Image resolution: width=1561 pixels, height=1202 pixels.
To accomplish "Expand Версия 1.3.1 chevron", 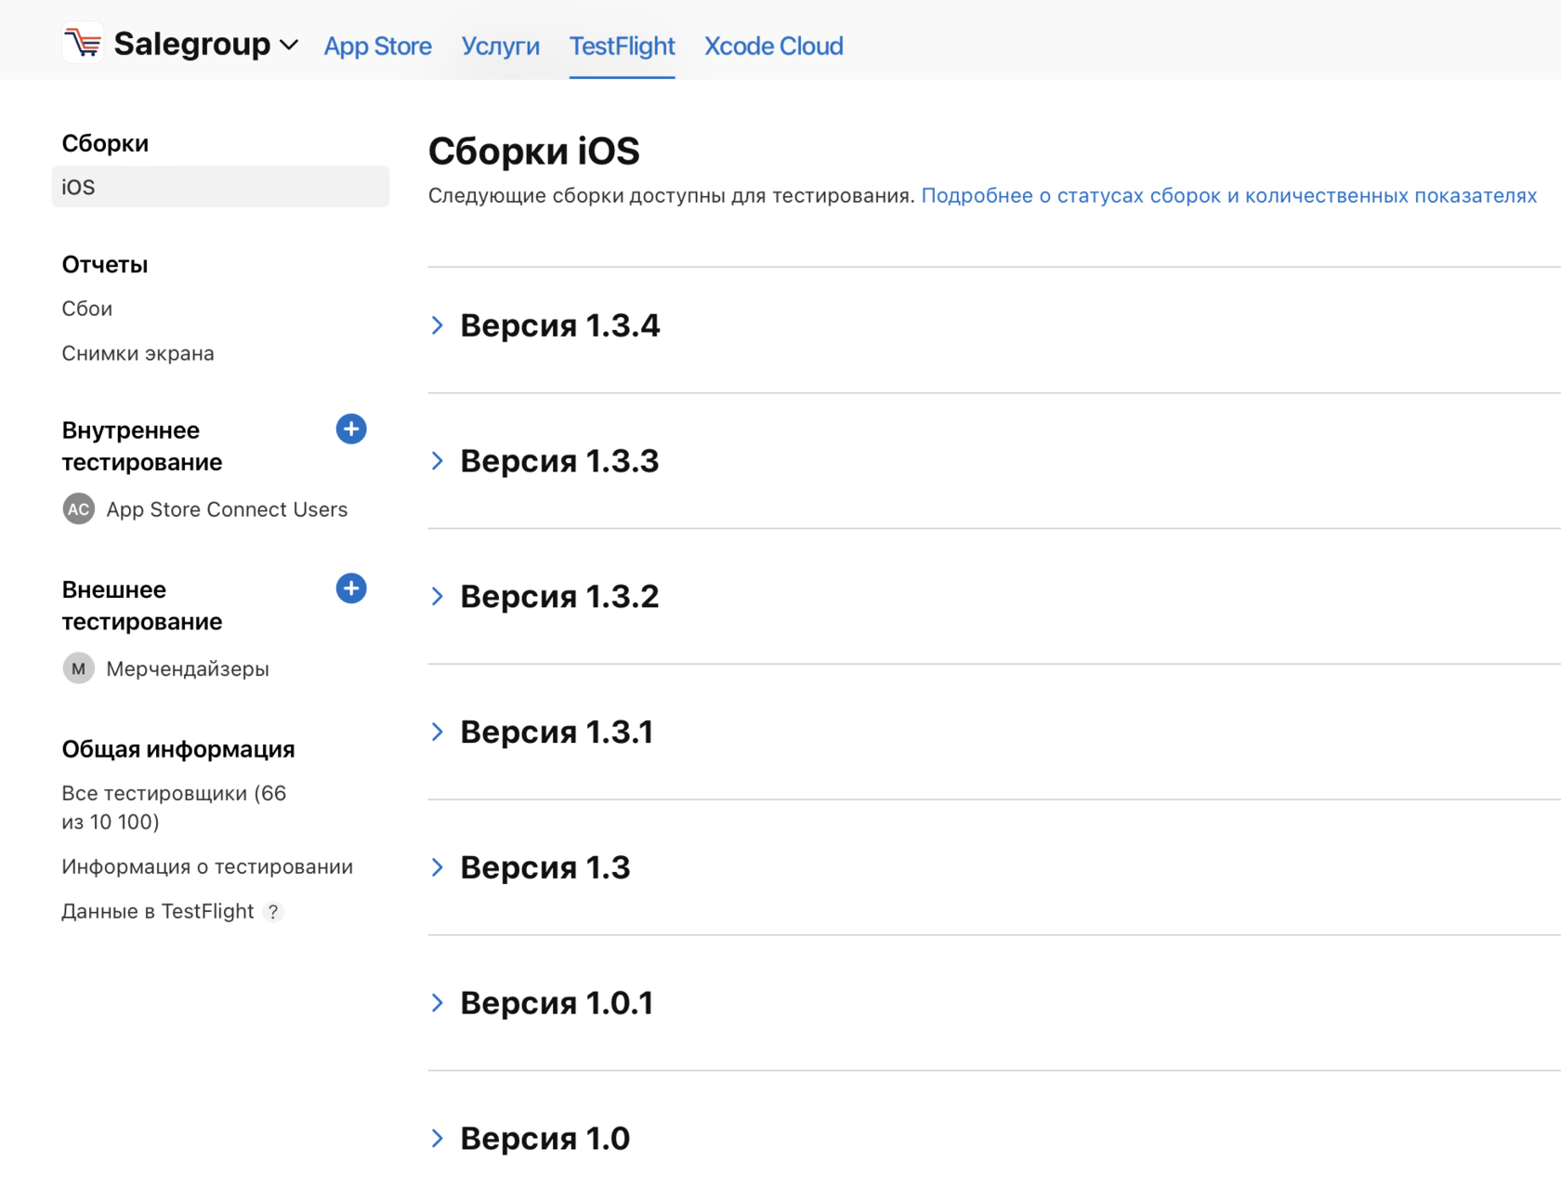I will [438, 732].
